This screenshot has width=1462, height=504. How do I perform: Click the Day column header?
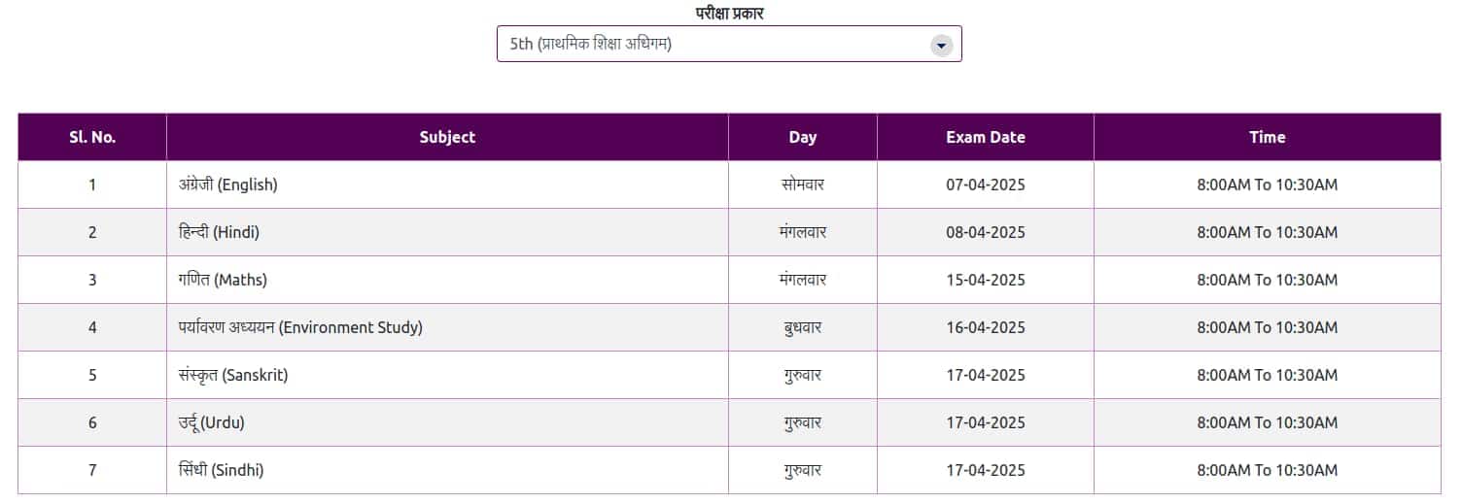pos(803,137)
